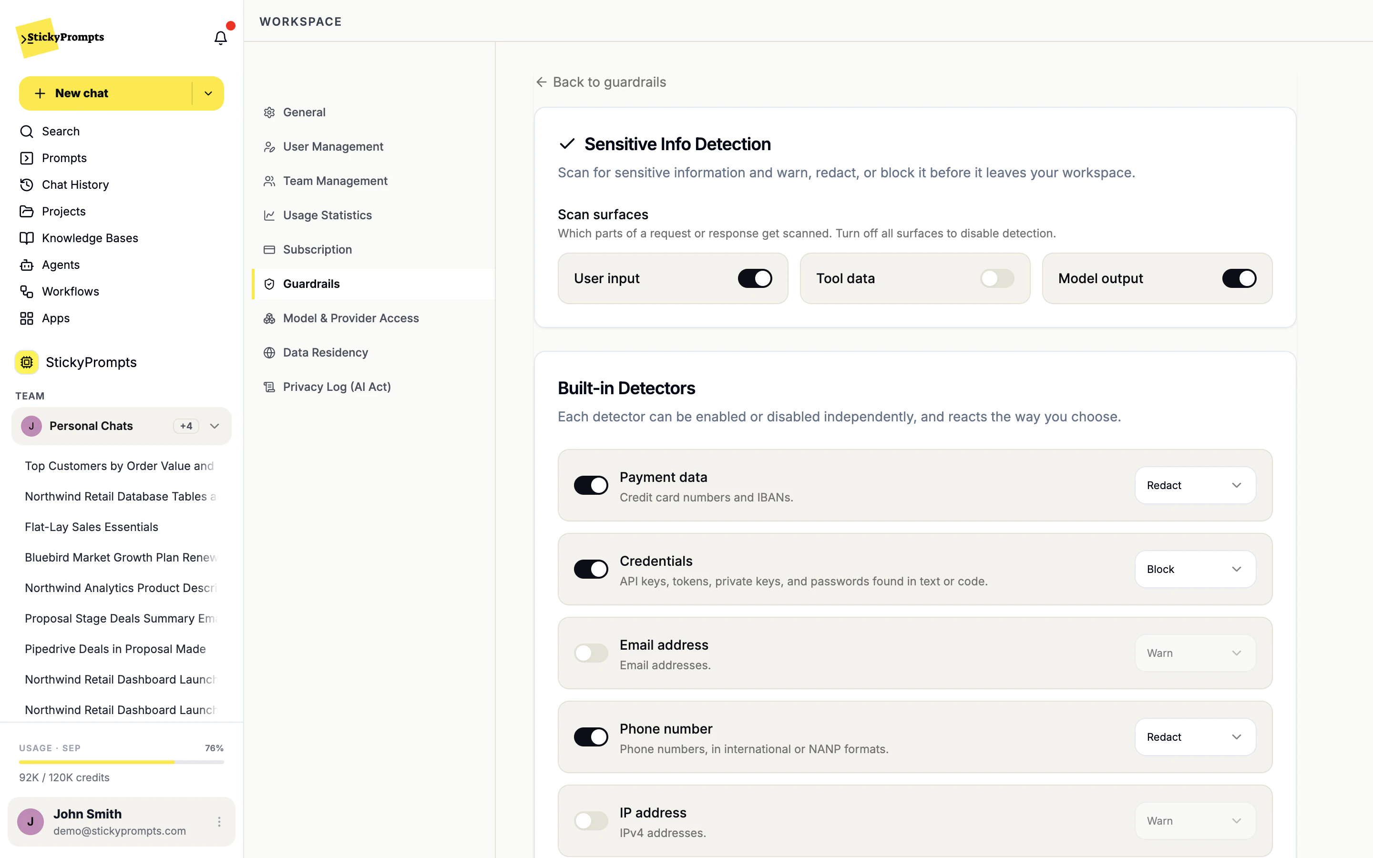1373x858 pixels.
Task: Open the Phone number Redact dropdown
Action: (x=1196, y=737)
